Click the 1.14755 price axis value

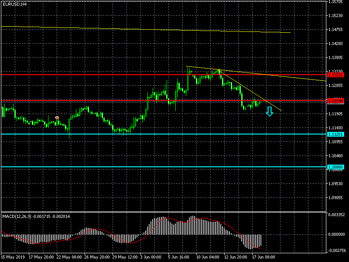pos(335,30)
